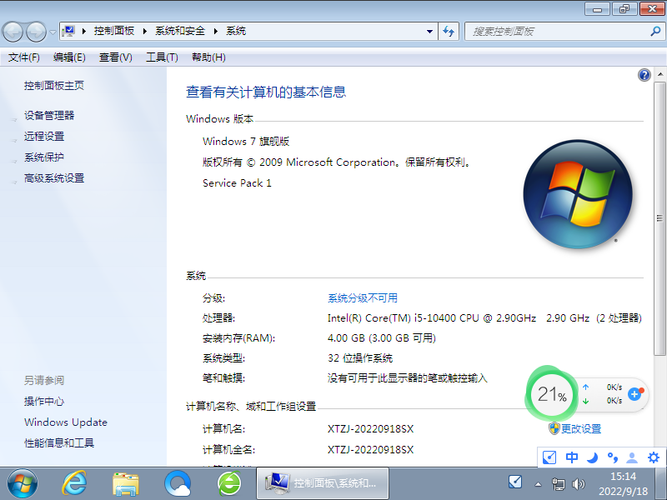Image resolution: width=667 pixels, height=500 pixels.
Task: Show hidden tray icons arrow
Action: [538, 484]
